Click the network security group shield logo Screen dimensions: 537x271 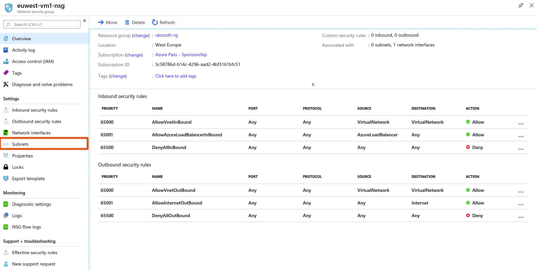pyautogui.click(x=9, y=8)
